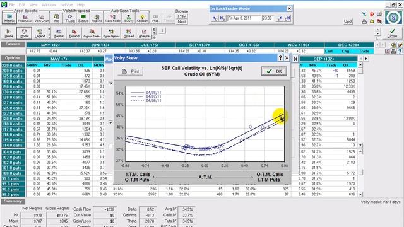Click the Define matrix toolbar icon
The height and width of the screenshot is (227, 404).
coord(9,33)
